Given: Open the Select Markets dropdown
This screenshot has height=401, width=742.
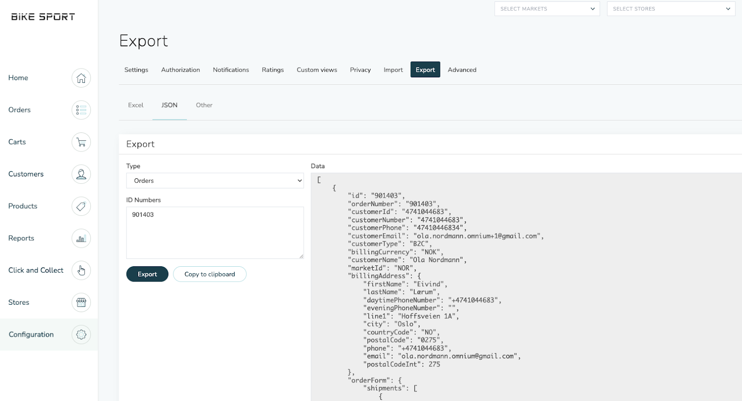Looking at the screenshot, I should tap(547, 9).
